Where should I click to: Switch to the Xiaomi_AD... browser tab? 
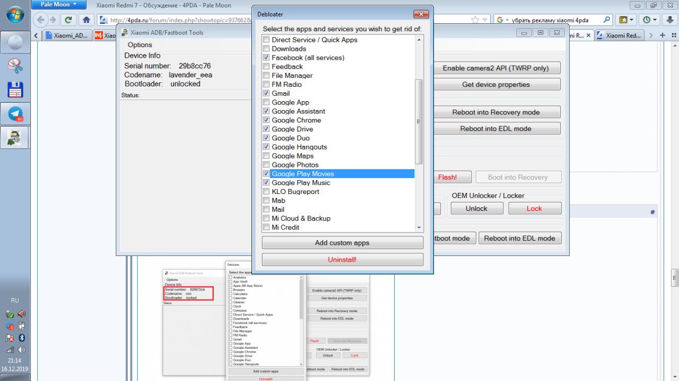coord(67,36)
